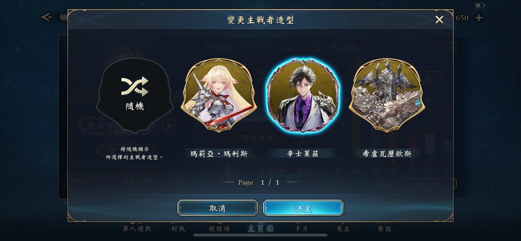Screen dimensions: 521x241
Task: Open the 競技場 arena tab
Action: tap(219, 228)
